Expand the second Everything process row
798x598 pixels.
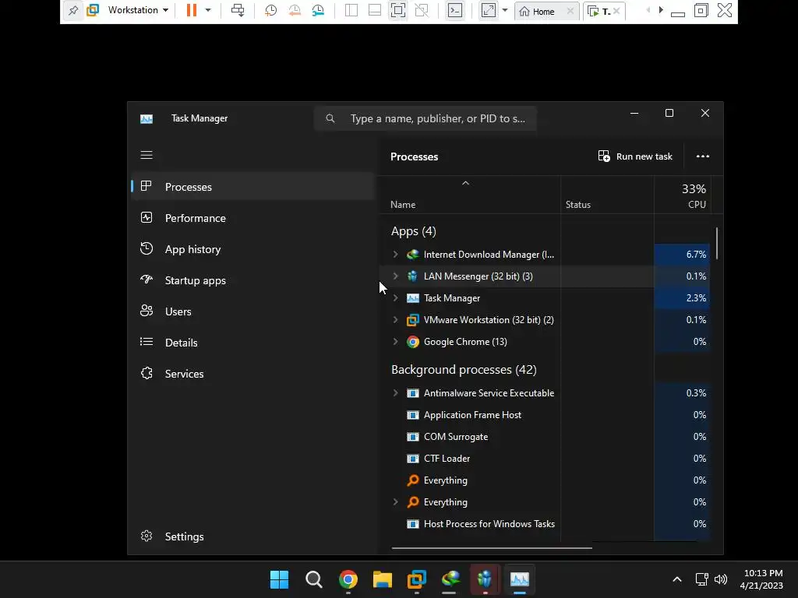tap(395, 502)
